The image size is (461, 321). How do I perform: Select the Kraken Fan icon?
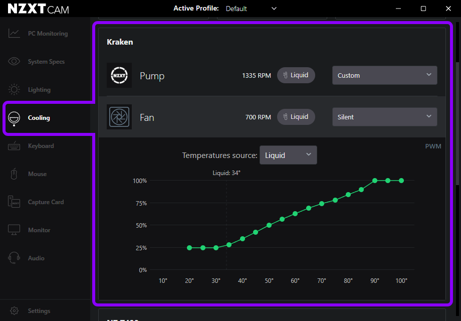coord(119,117)
